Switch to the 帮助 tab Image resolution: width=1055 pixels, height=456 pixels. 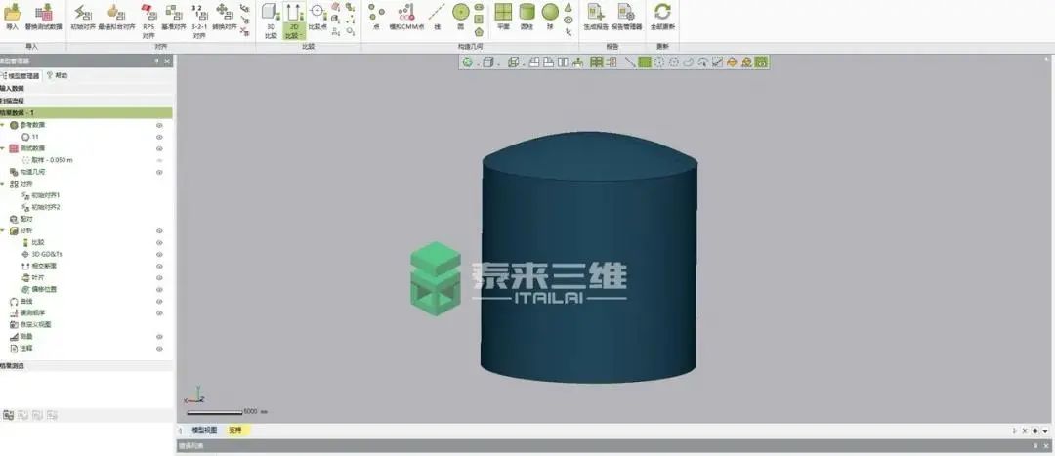coord(57,75)
